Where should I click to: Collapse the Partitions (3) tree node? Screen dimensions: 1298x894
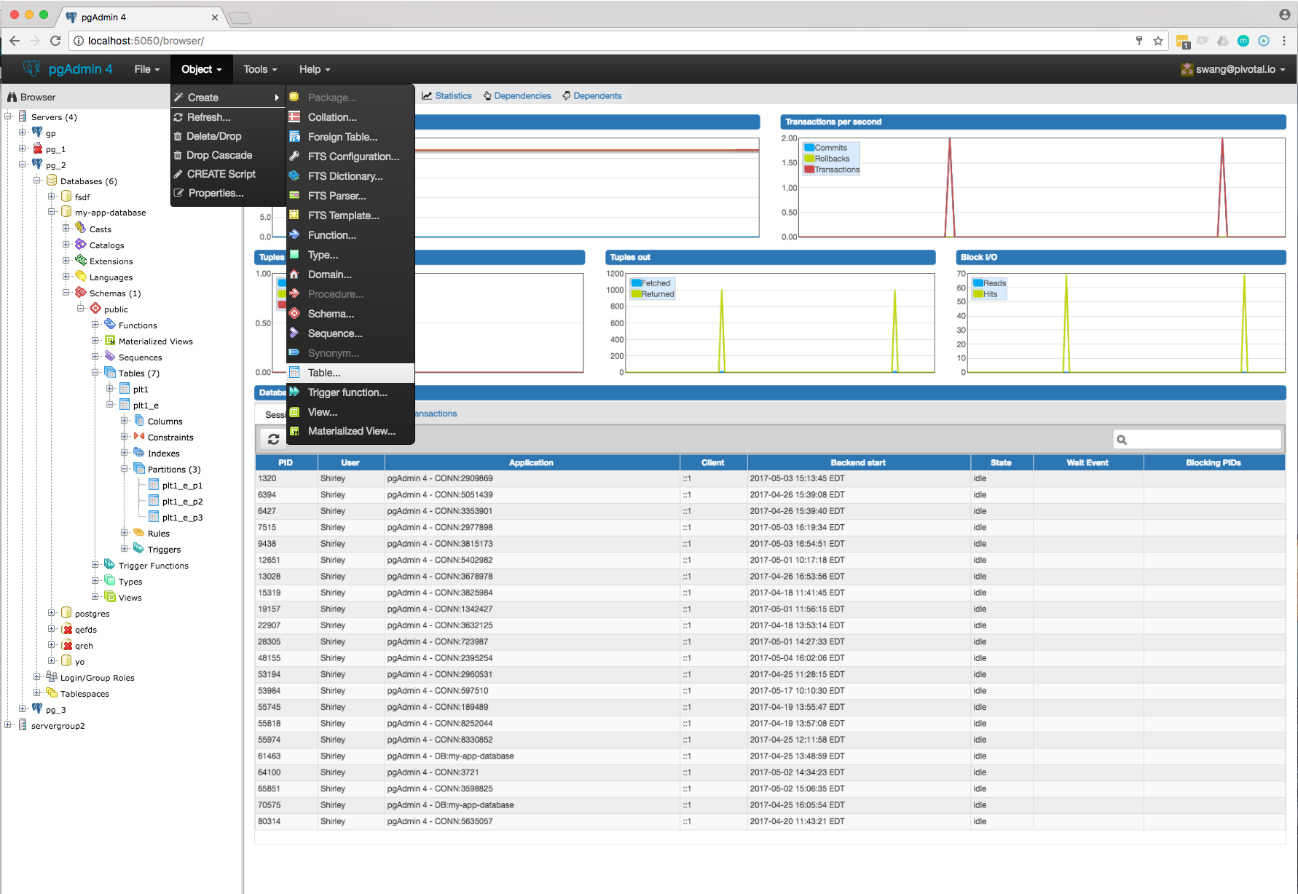(x=125, y=469)
